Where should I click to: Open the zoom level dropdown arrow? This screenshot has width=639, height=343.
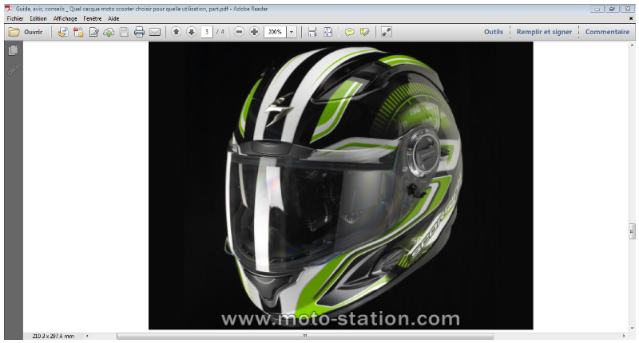[x=292, y=32]
